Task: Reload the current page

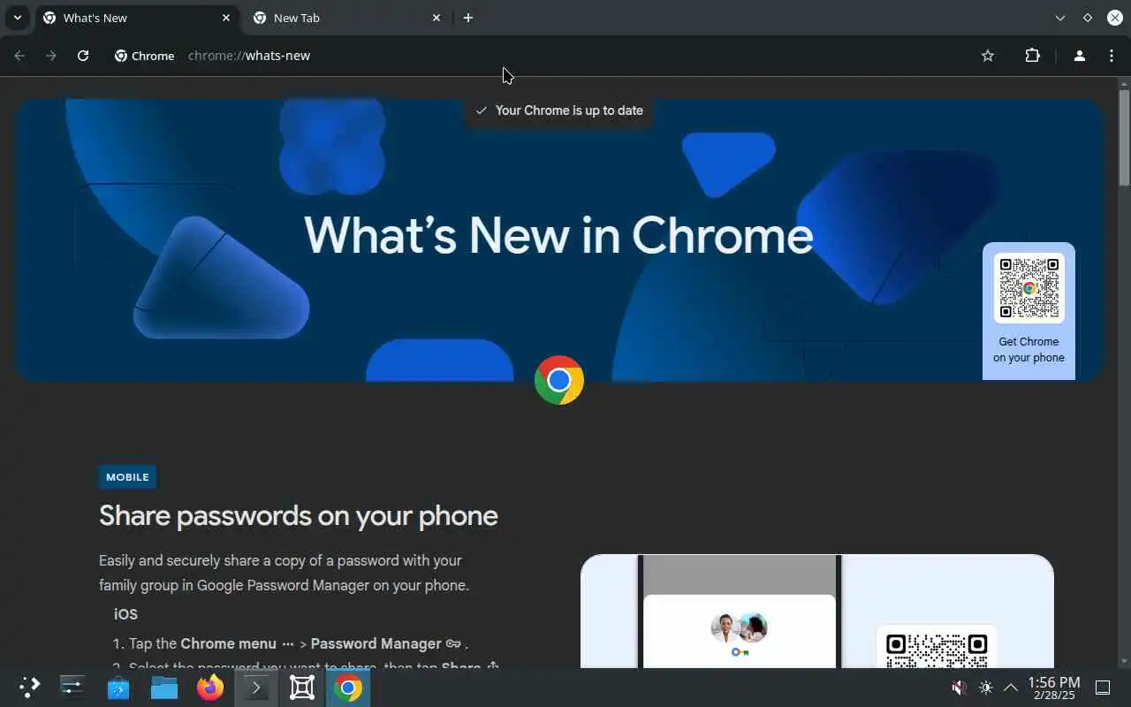Action: pyautogui.click(x=83, y=56)
